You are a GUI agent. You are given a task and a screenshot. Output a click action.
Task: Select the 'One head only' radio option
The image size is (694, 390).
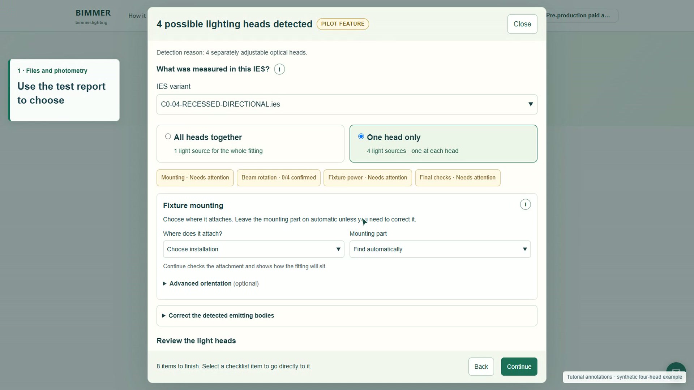(361, 136)
